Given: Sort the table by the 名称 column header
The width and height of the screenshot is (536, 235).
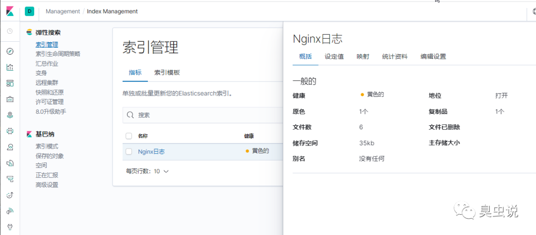Looking at the screenshot, I should 142,136.
